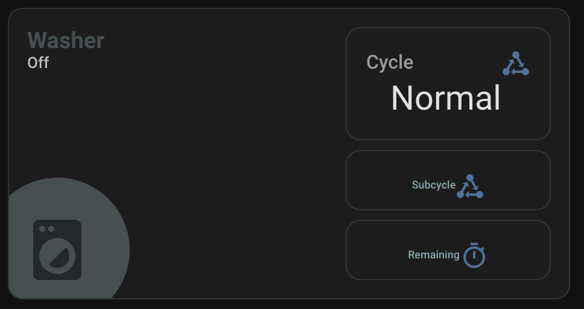The image size is (584, 309).
Task: Click the Subcycle state-machine icon
Action: point(470,186)
